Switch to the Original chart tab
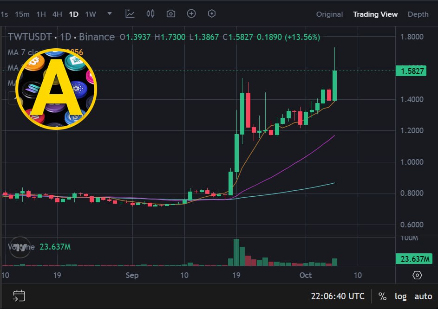This screenshot has height=309, width=438. (329, 14)
